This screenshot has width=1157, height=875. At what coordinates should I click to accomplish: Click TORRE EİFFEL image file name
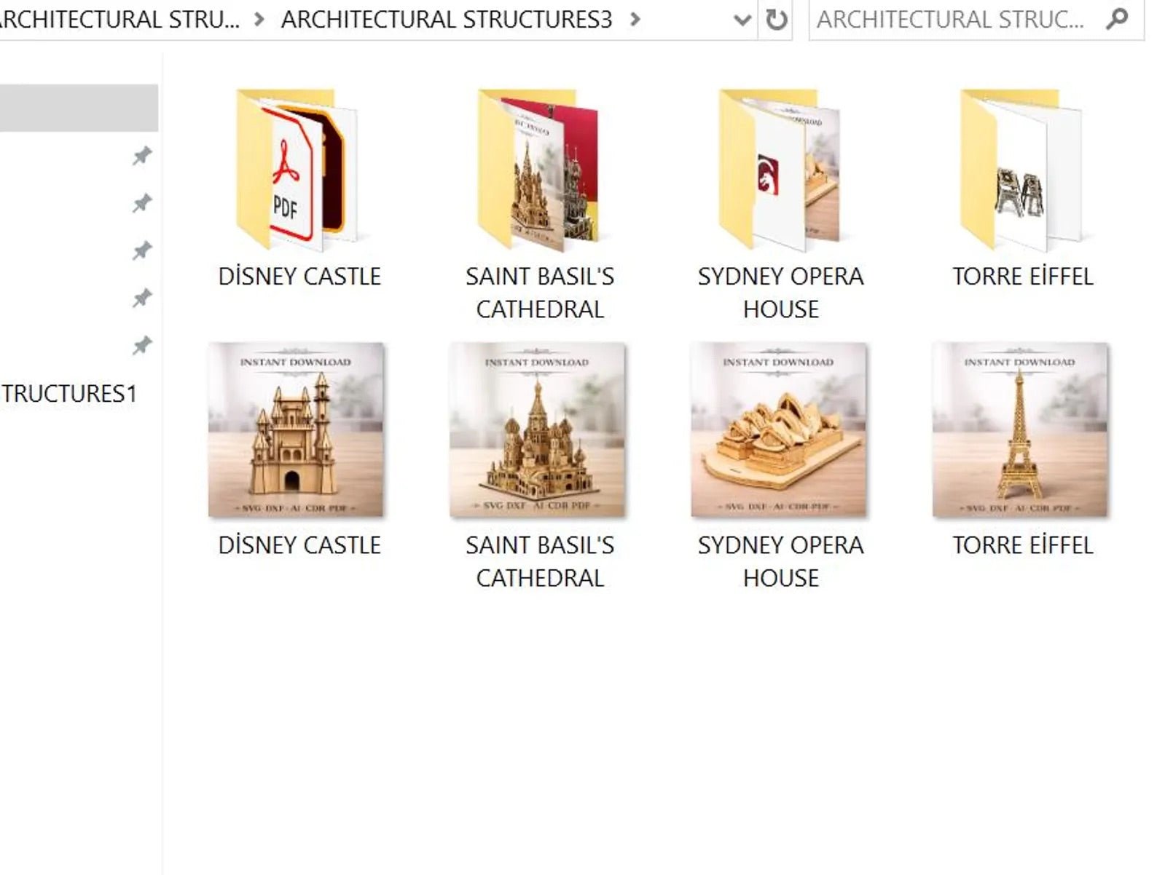coord(1023,545)
